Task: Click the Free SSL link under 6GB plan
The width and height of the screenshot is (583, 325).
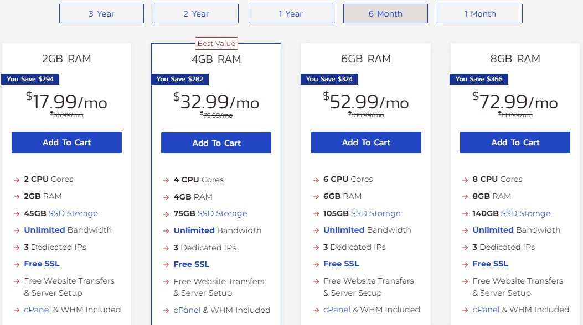Action: point(340,264)
